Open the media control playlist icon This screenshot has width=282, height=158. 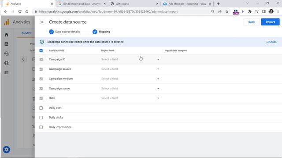[x=257, y=11]
